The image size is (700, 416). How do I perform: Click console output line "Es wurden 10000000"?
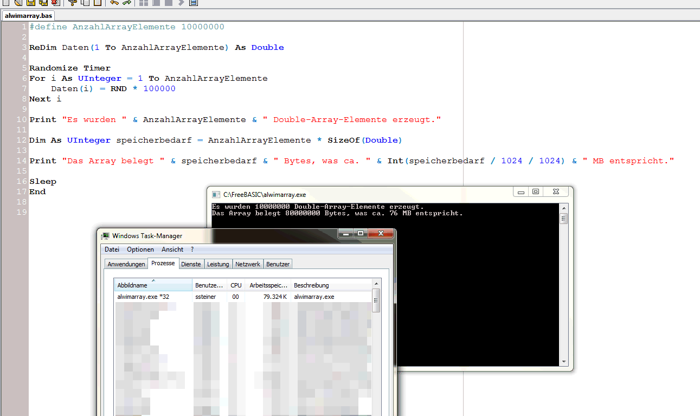click(318, 207)
